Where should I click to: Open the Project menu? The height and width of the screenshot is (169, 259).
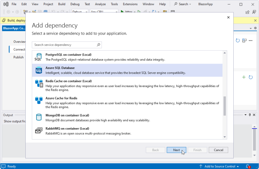(x=48, y=4)
